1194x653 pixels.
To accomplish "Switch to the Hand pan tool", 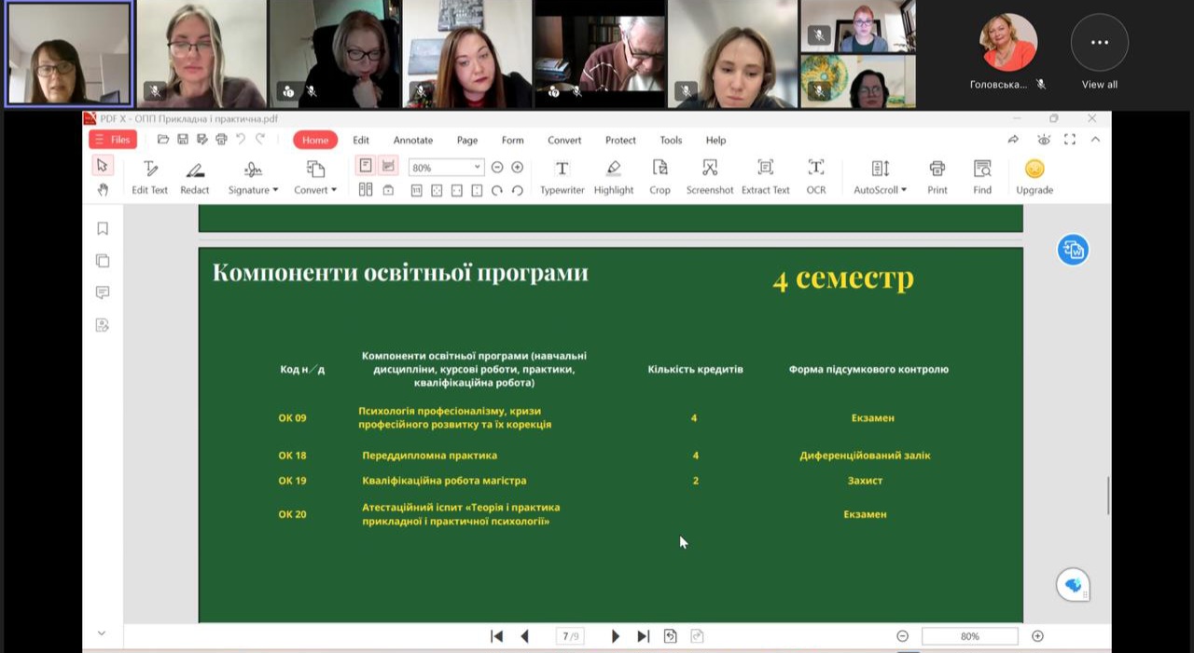I will [103, 190].
